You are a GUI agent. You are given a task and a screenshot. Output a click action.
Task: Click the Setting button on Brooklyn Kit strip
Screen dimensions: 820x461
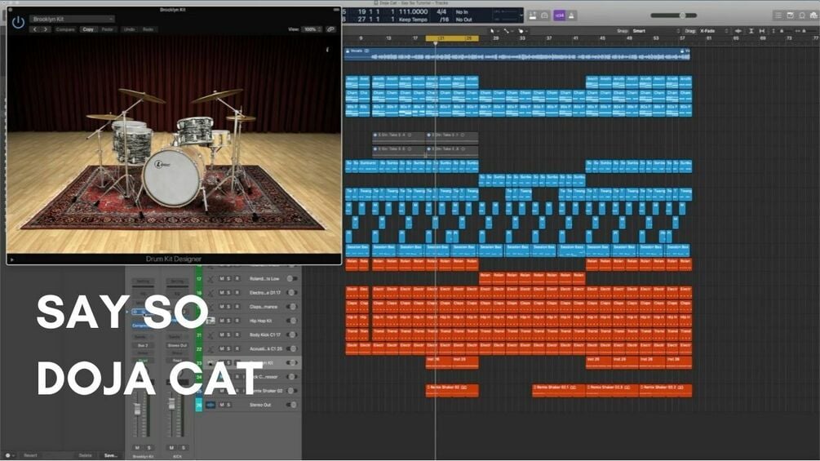coord(143,281)
